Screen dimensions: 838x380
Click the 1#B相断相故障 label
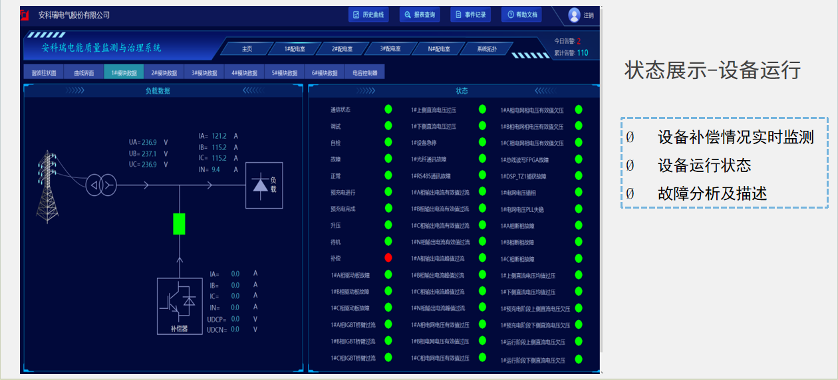click(x=517, y=243)
